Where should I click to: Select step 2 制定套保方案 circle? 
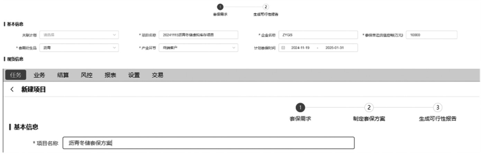point(369,108)
